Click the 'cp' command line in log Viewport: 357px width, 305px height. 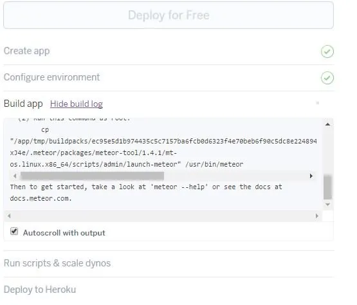click(45, 130)
